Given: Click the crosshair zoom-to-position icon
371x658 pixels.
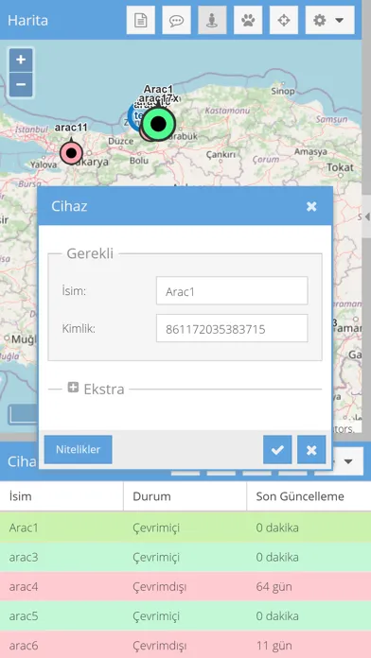Looking at the screenshot, I should click(284, 20).
